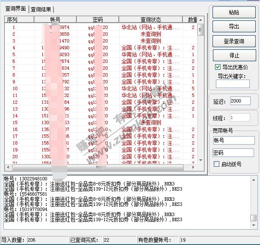Switch to the 查询界面 tab
This screenshot has width=260, height=245.
pos(15,9)
